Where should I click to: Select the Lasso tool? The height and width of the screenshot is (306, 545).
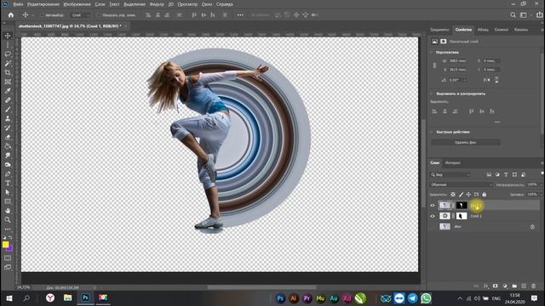pyautogui.click(x=8, y=54)
